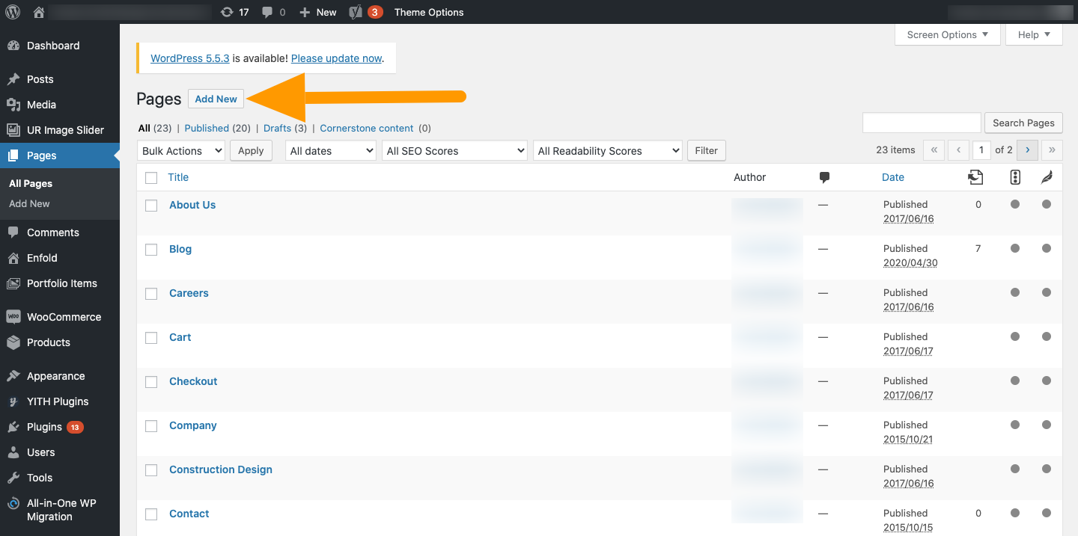Click the Filter button
The image size is (1078, 536).
tap(706, 150)
